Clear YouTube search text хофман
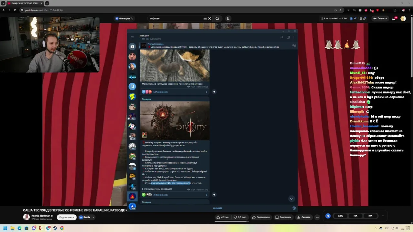This screenshot has width=413, height=232. tap(209, 18)
